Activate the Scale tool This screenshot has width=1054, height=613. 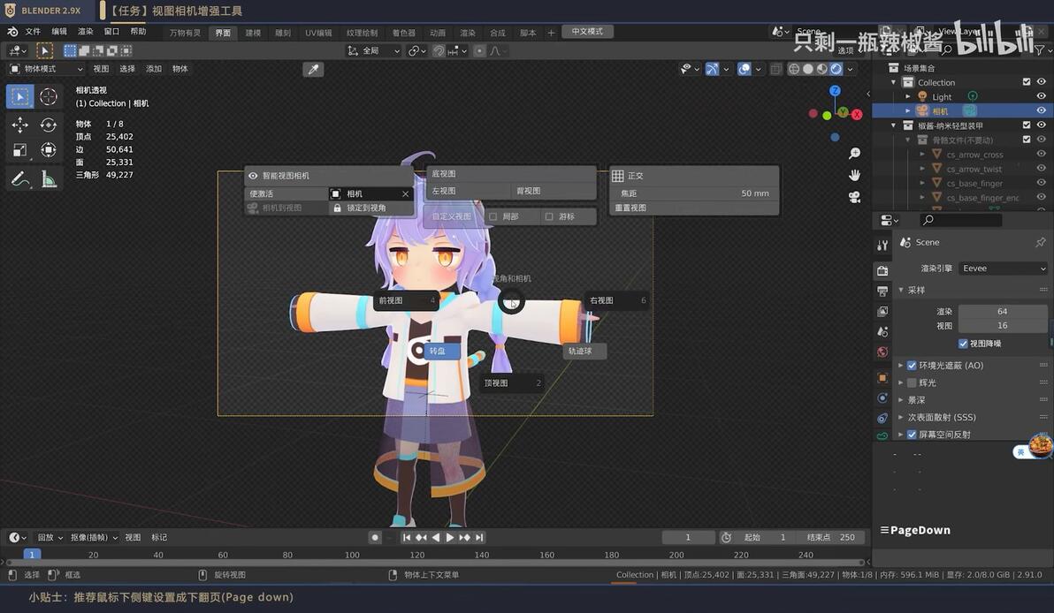click(x=20, y=150)
